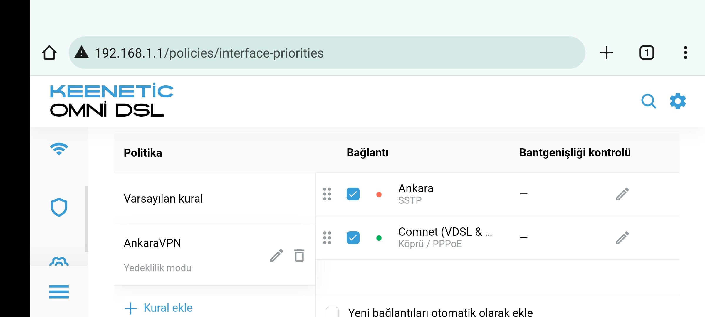Viewport: 705px width, 317px height.
Task: Edit bandwidth control for Comnet connection
Action: (x=622, y=238)
